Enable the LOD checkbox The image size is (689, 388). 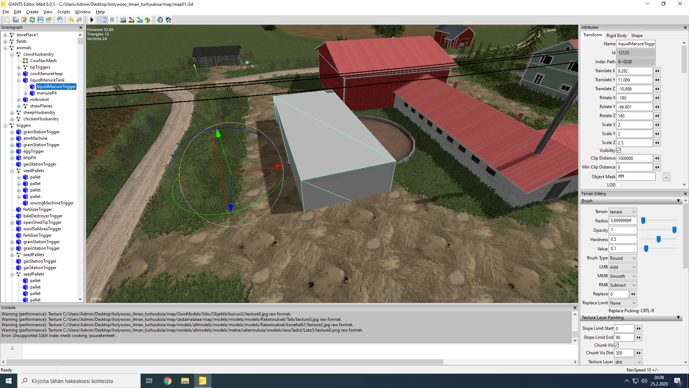(x=619, y=185)
